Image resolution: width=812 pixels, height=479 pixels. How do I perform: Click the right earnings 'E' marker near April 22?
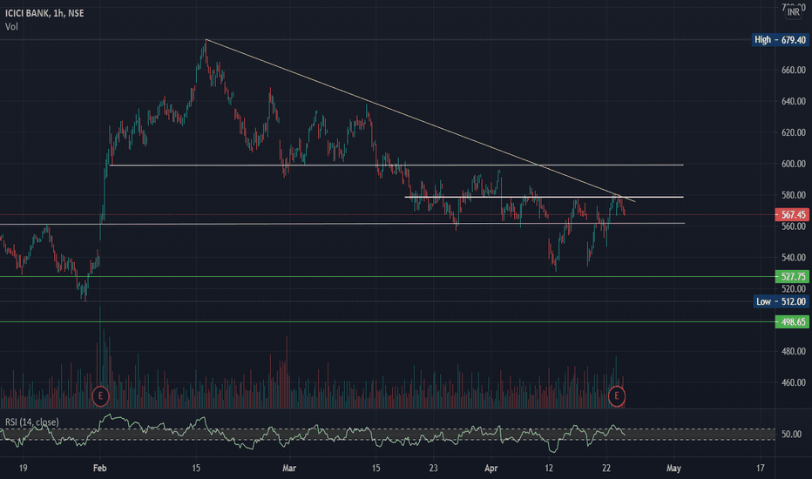pyautogui.click(x=616, y=396)
